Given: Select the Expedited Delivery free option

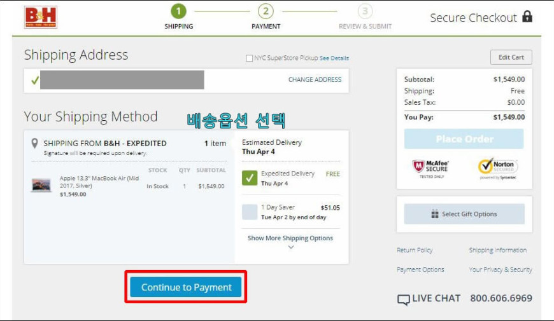Looking at the screenshot, I should pyautogui.click(x=250, y=178).
